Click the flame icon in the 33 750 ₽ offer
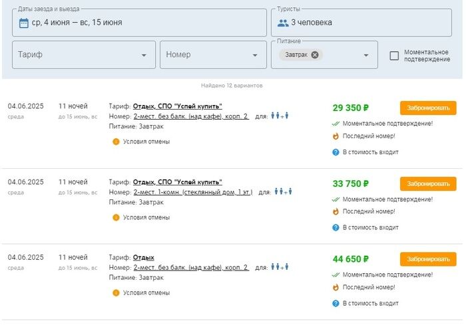Image resolution: width=466 pixels, height=325 pixels. coord(336,212)
